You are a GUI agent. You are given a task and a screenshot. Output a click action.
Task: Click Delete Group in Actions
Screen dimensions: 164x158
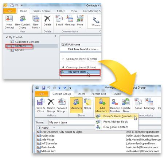point(51,105)
